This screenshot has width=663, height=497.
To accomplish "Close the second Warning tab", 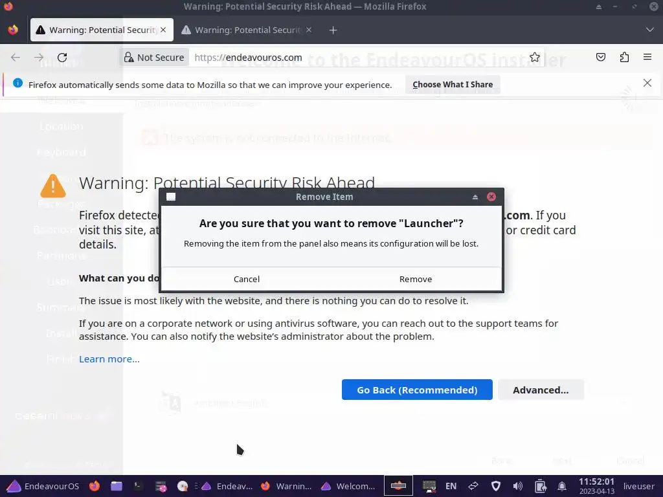I will (x=309, y=30).
